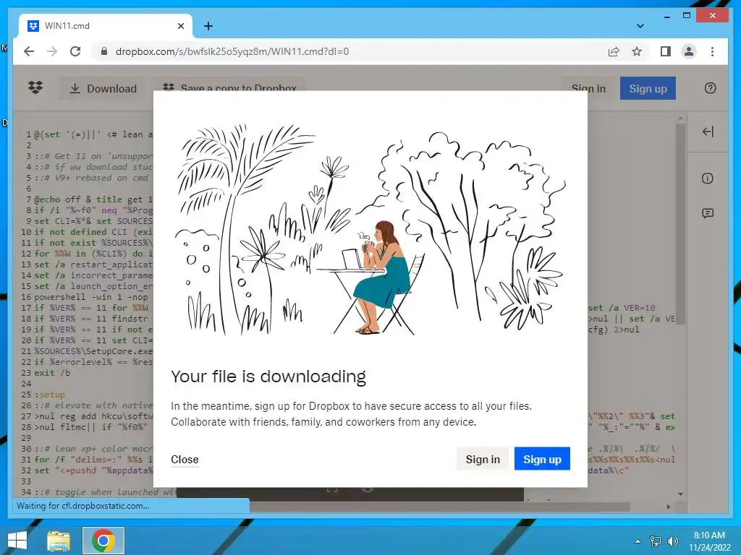Bookmark this page with the star icon
This screenshot has width=741, height=555.
point(637,51)
